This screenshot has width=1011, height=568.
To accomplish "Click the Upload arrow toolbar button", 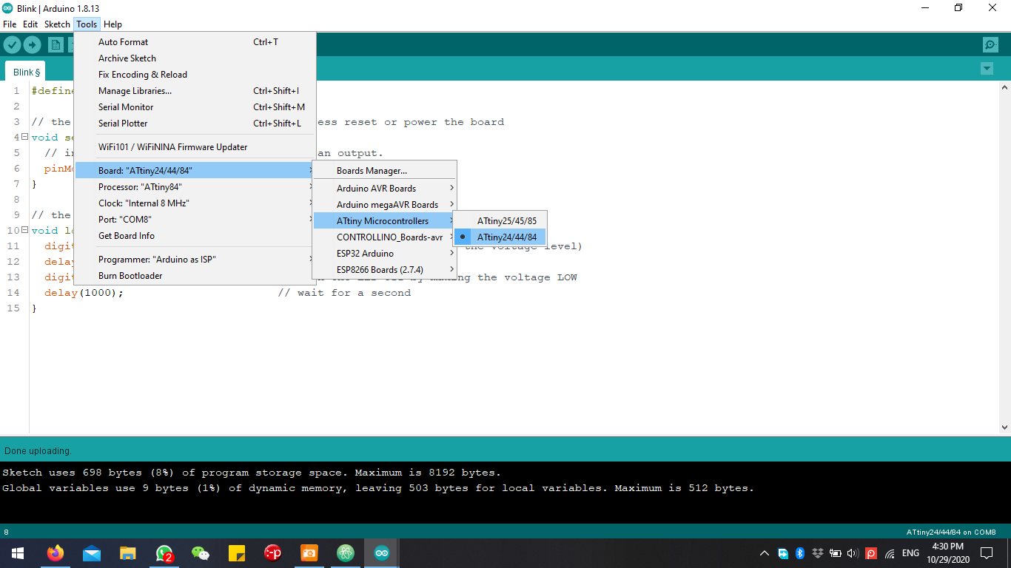I will 32,44.
